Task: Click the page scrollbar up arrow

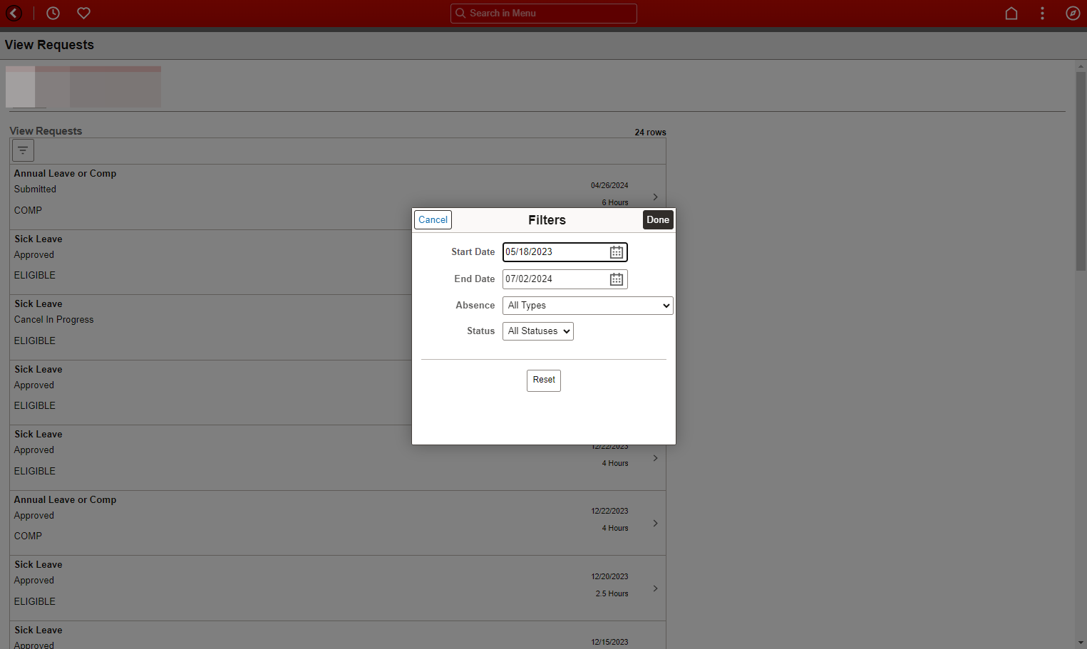Action: (1081, 66)
